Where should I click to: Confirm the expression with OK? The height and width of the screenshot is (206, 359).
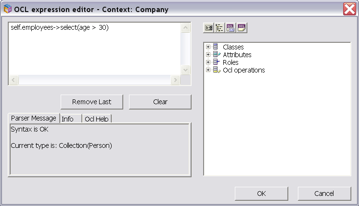pos(261,194)
